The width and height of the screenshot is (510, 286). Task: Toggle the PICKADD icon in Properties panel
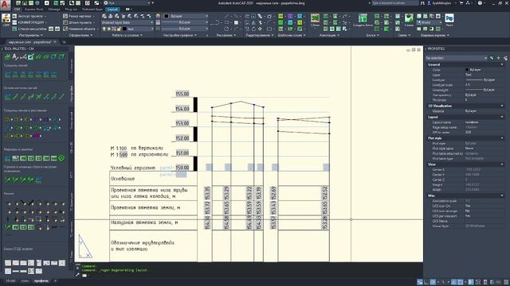[x=492, y=58]
